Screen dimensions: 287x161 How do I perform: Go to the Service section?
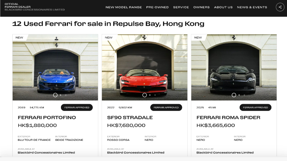(x=181, y=7)
